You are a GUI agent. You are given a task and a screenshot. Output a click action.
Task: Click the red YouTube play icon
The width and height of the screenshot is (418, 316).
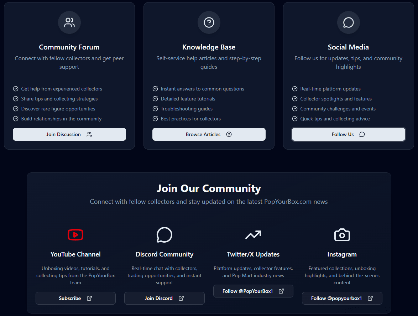point(75,235)
